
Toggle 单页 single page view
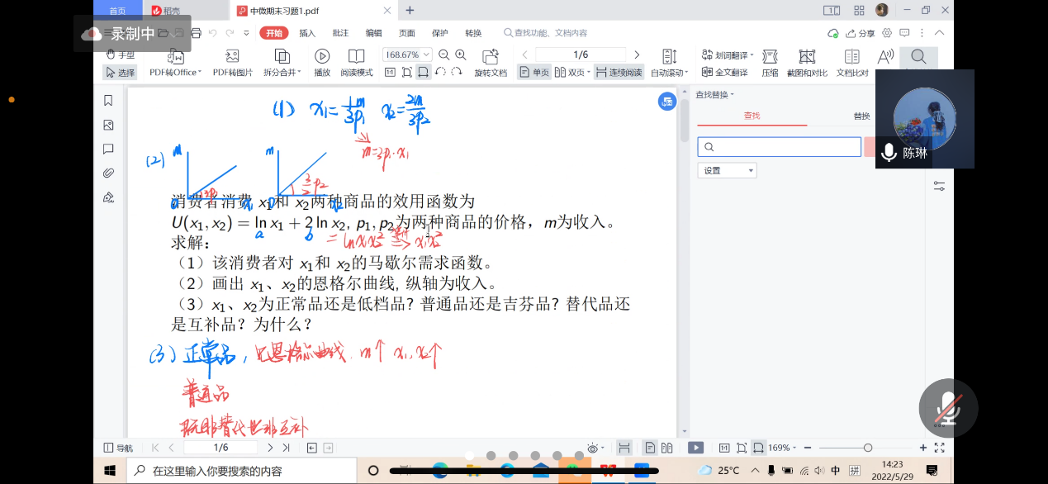[534, 73]
